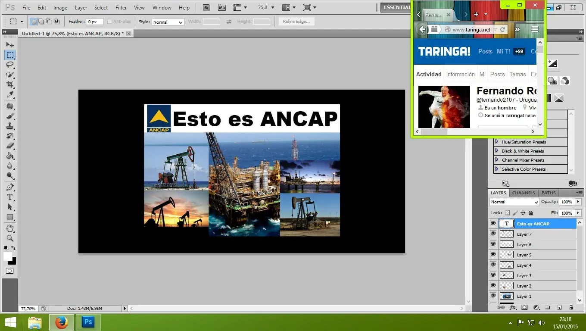Select the Pen tool

point(10,187)
